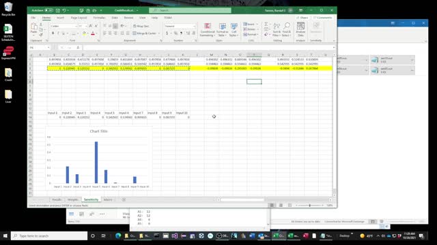Click Merge & Center button
This screenshot has height=245, width=437.
(x=145, y=33)
